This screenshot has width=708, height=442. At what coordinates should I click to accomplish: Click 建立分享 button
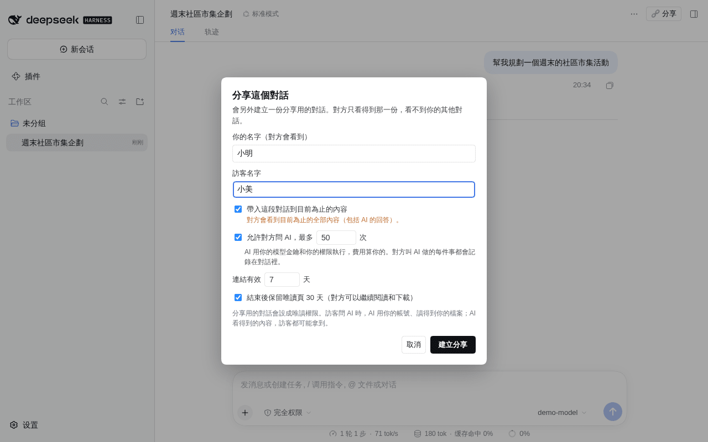pos(453,345)
